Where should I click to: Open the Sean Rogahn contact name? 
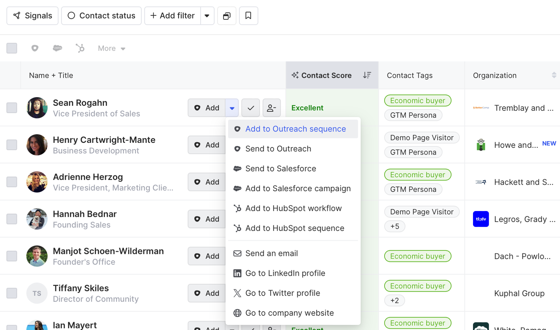click(80, 103)
